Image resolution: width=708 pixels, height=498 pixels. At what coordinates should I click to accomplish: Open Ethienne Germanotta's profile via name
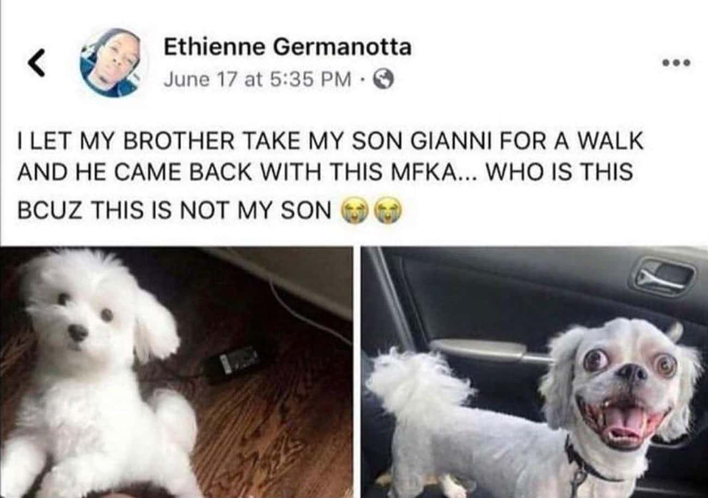[x=288, y=48]
